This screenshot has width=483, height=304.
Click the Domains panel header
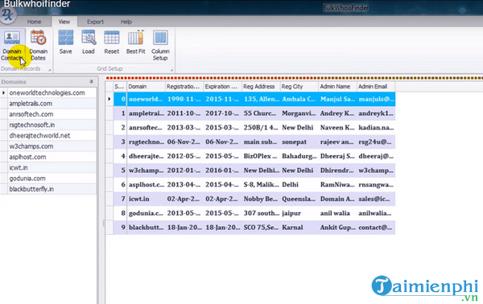(48, 81)
